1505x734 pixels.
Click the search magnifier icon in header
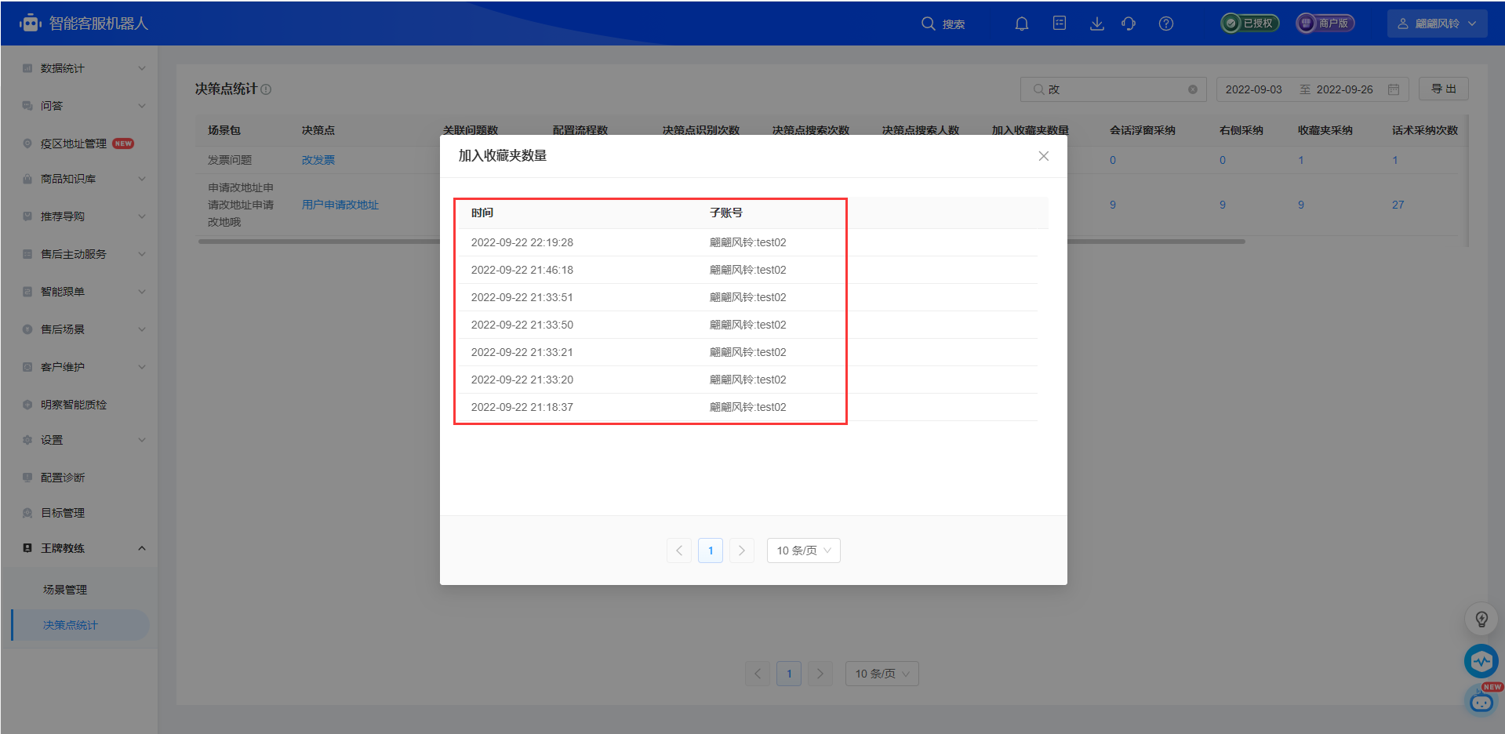tap(928, 24)
